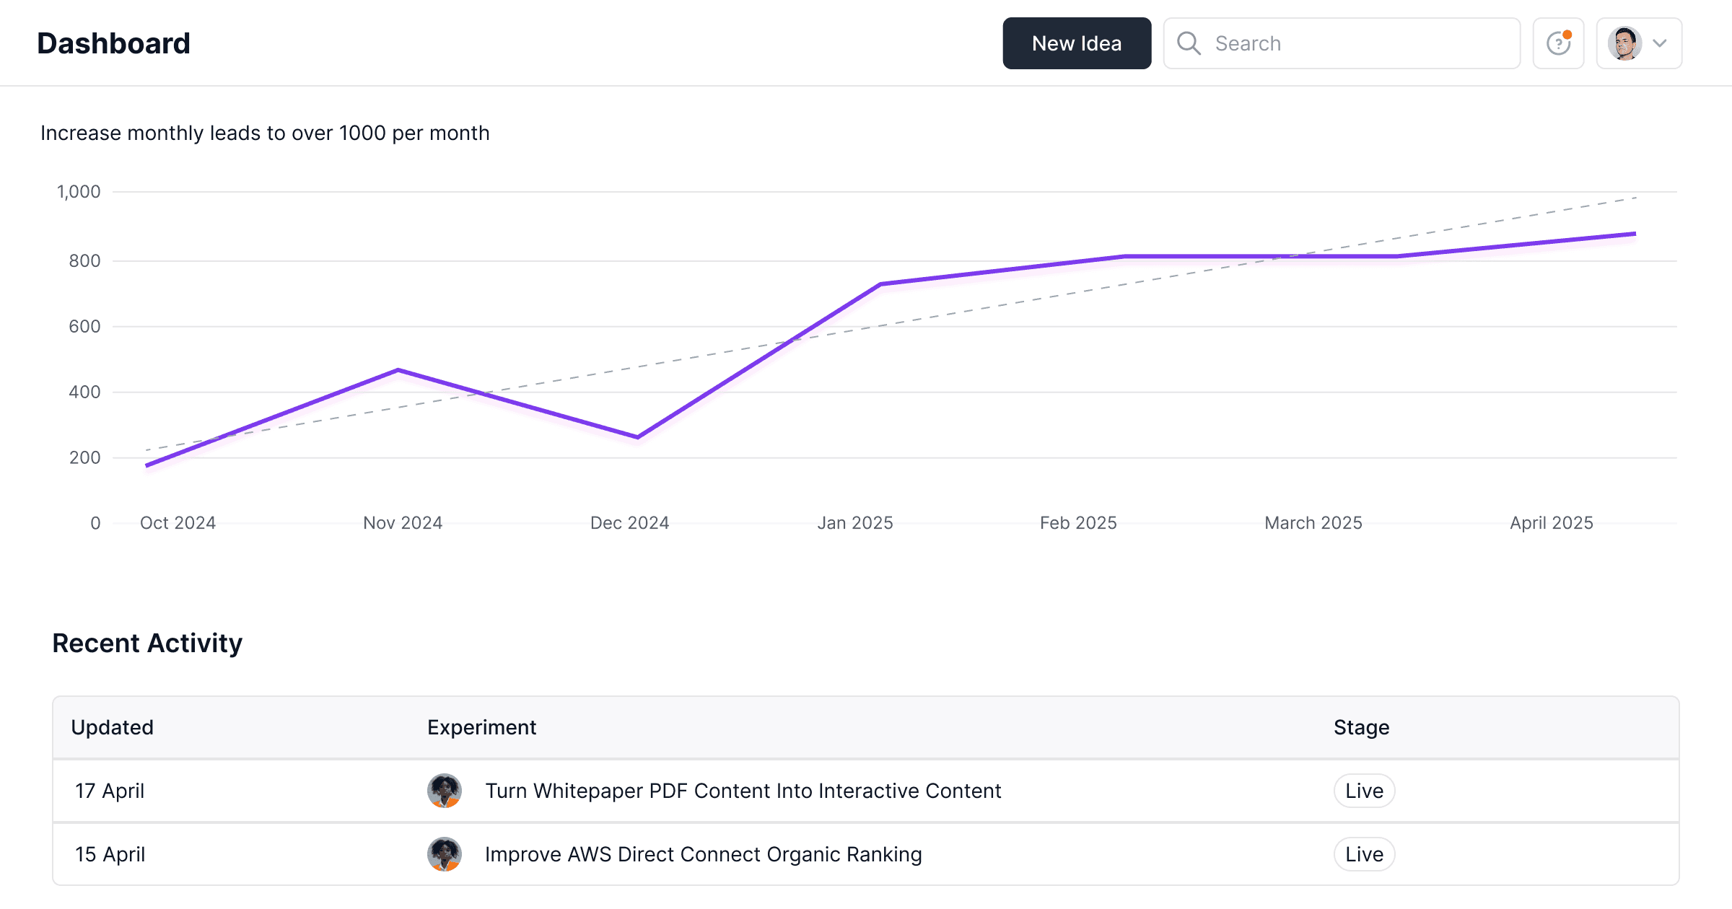This screenshot has width=1732, height=909.
Task: Click the magnifying glass search icon
Action: [x=1189, y=43]
